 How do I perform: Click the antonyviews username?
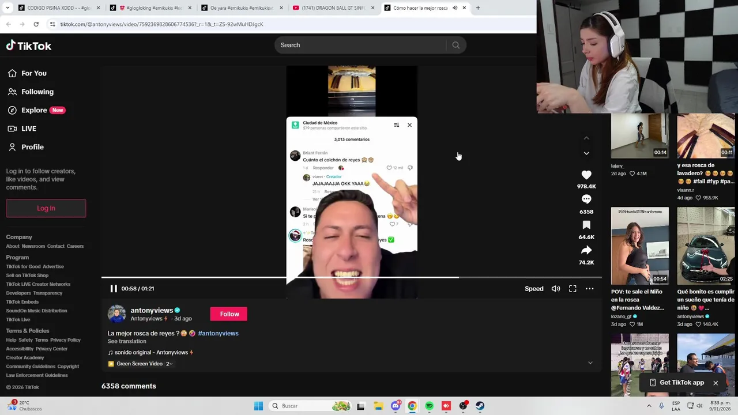[152, 310]
